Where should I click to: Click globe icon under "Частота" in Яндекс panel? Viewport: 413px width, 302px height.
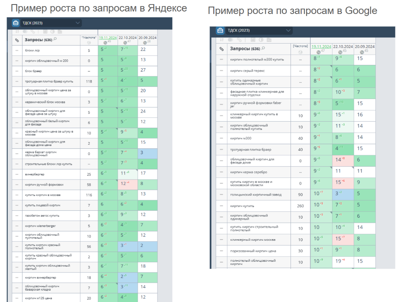[x=89, y=43]
